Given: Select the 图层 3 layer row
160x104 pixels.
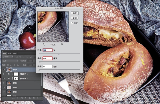Looking at the screenshot, I should tap(21, 92).
